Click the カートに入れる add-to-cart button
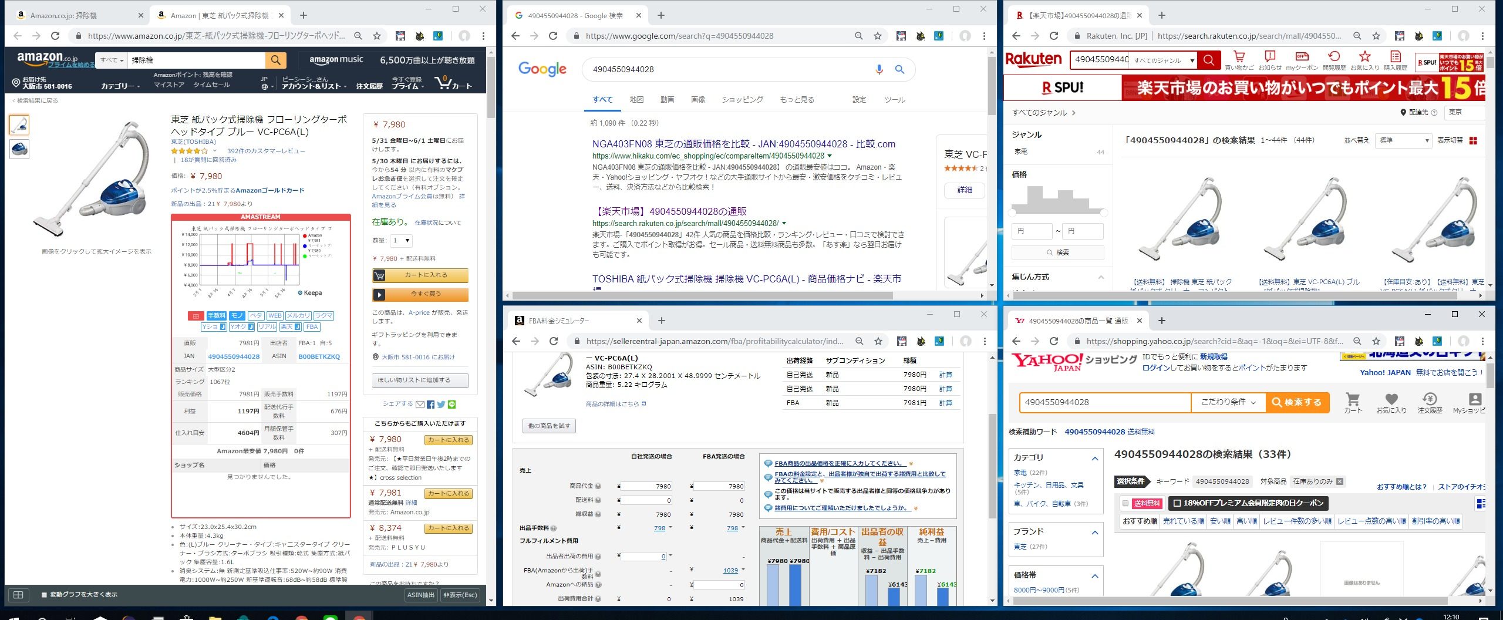Viewport: 1503px width, 620px height. pos(420,275)
